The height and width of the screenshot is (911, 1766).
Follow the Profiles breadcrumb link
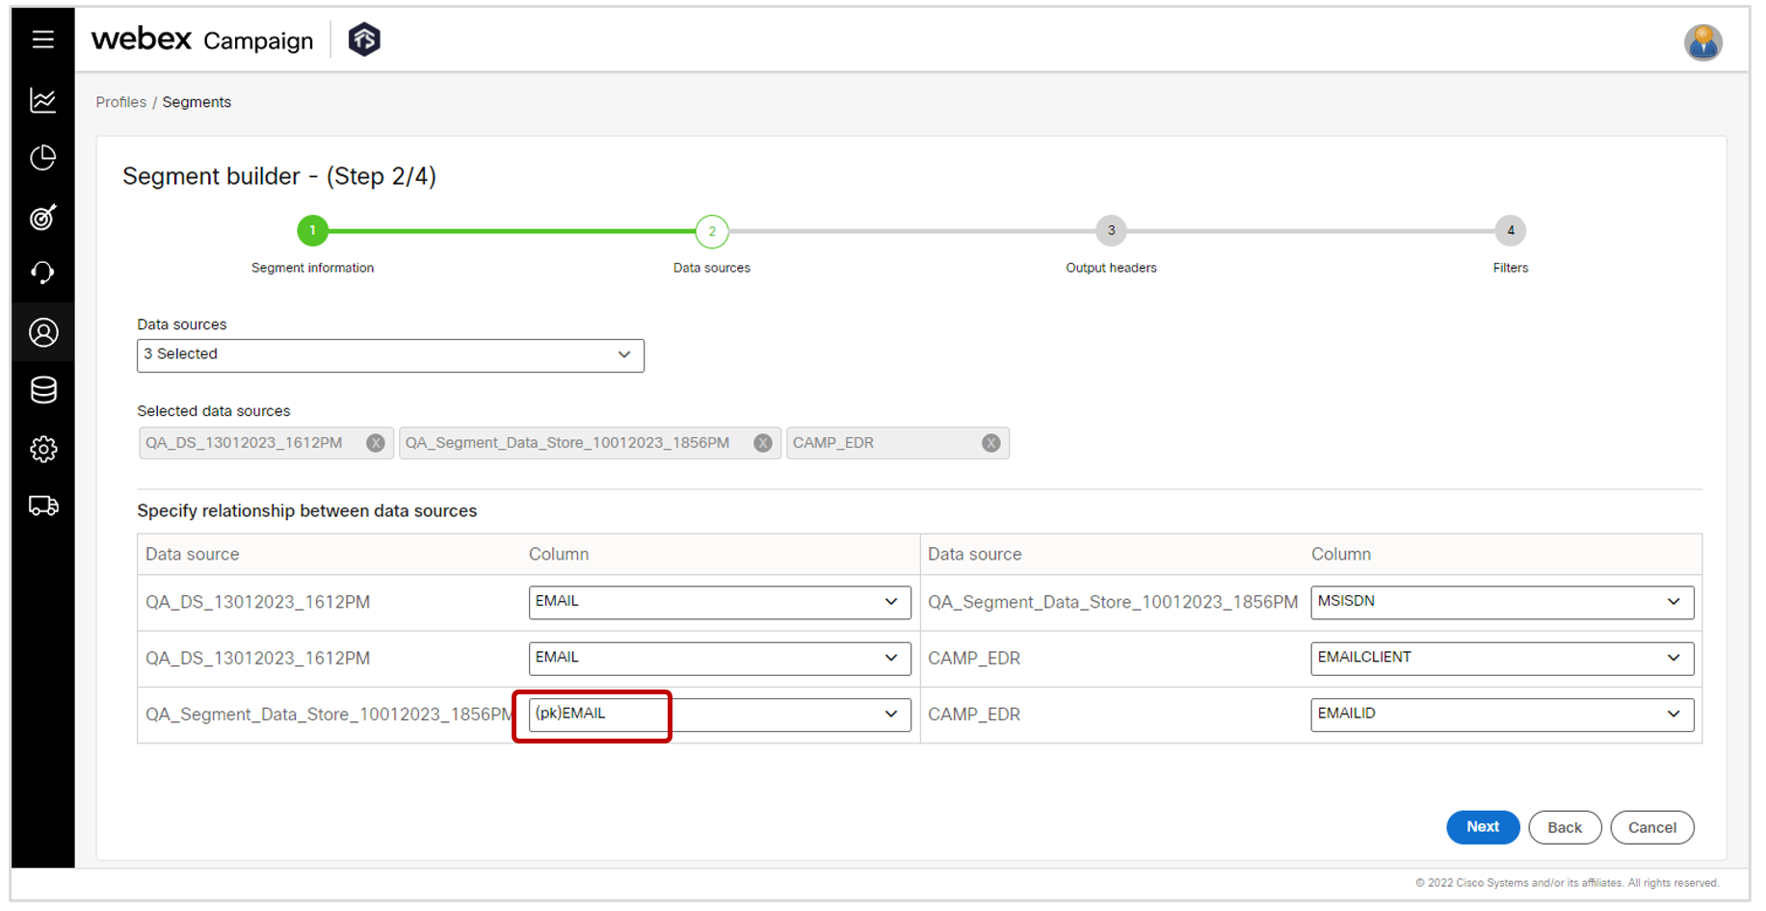tap(121, 102)
